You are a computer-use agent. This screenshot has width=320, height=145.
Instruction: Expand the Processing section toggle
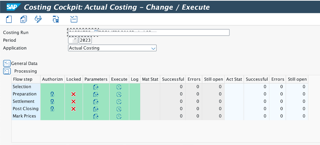(7, 71)
